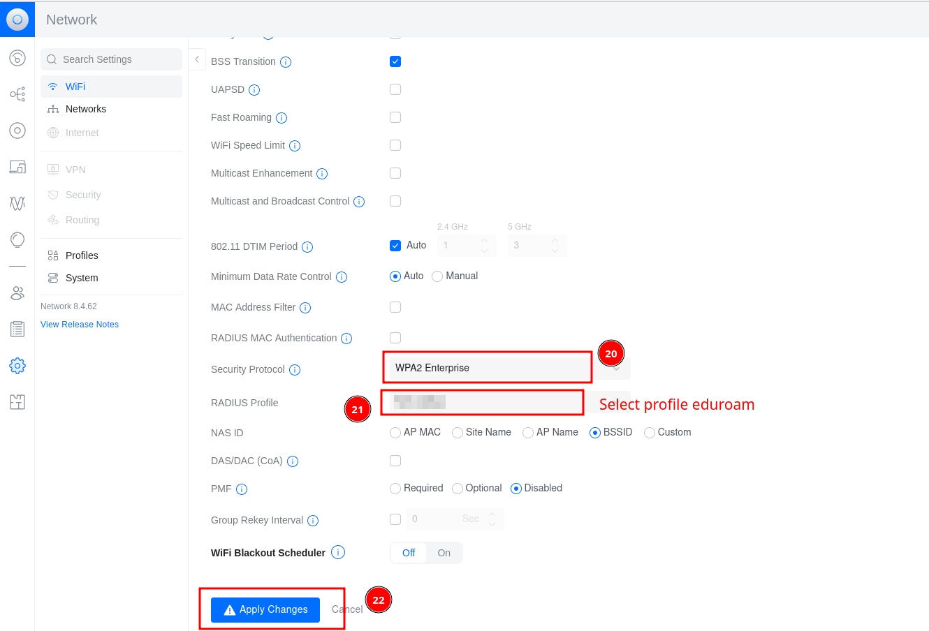Open Internet settings menu item
The image size is (929, 631).
coord(111,133)
